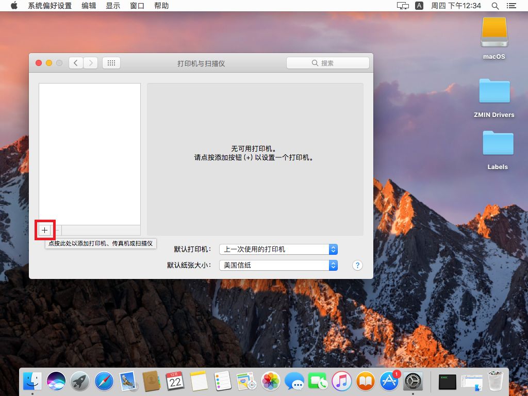528x396 pixels.
Task: Click System Preferences gear in Dock
Action: 413,381
